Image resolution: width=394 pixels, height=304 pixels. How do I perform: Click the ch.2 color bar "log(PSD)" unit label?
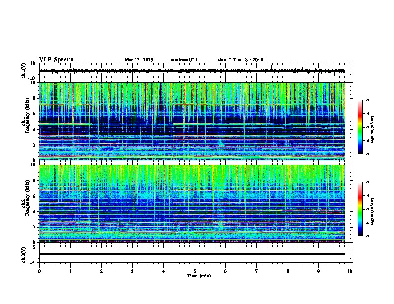point(373,211)
